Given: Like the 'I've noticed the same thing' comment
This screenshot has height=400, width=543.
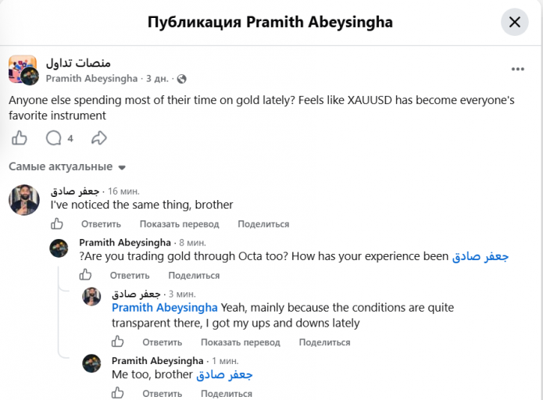Looking at the screenshot, I should pos(57,223).
